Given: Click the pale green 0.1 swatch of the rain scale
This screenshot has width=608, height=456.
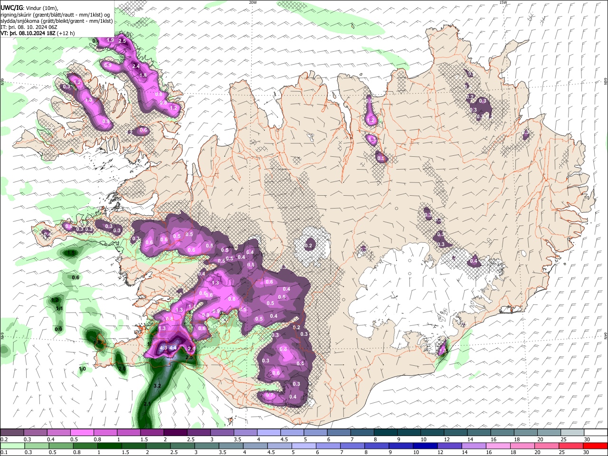Looking at the screenshot, I should pyautogui.click(x=12, y=446).
